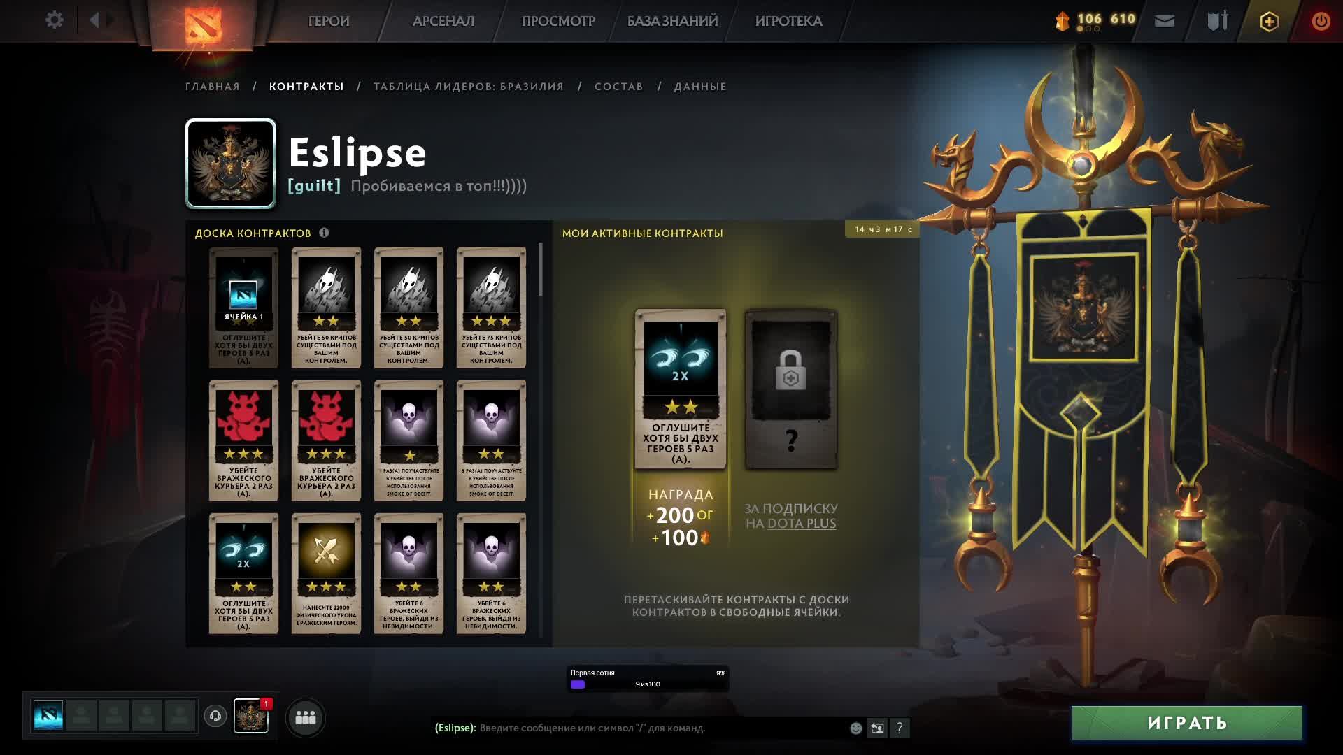Screen dimensions: 1343x755
Task: Open the mail envelope icon
Action: 1165,21
